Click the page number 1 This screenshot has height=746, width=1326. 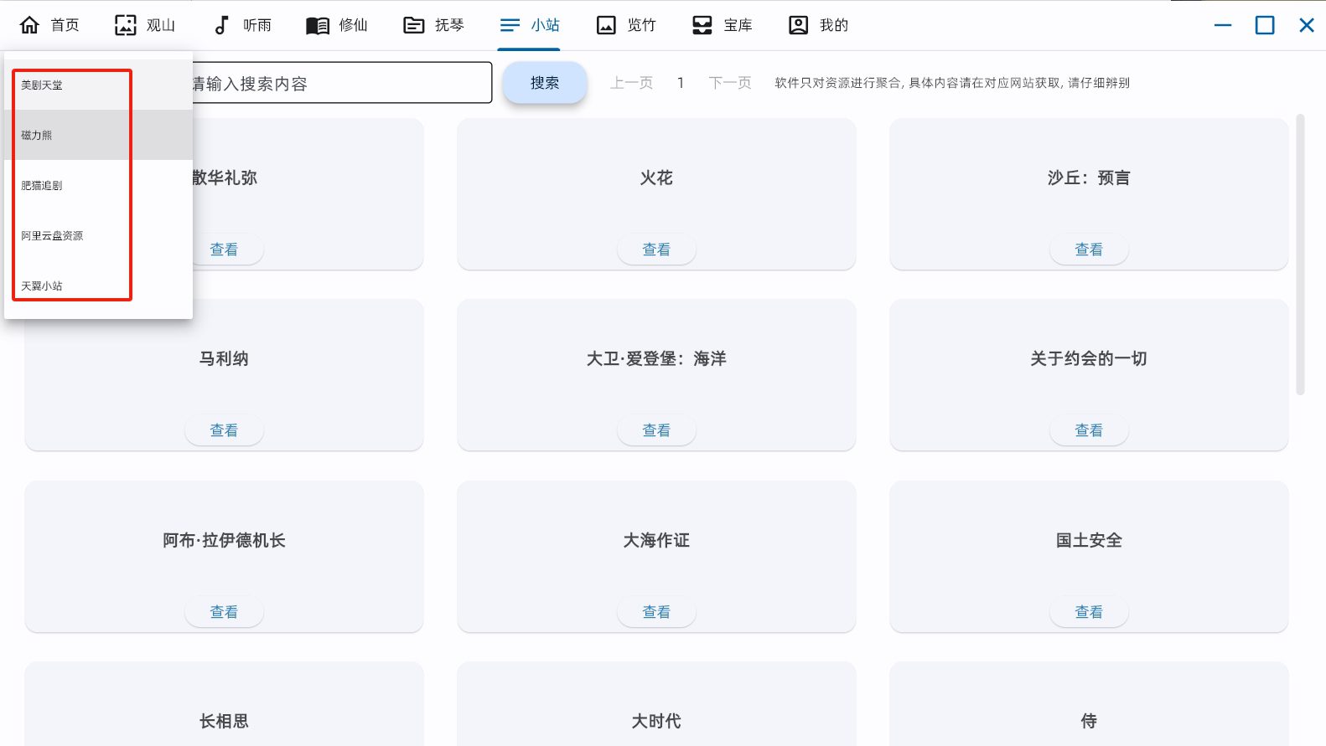(681, 83)
